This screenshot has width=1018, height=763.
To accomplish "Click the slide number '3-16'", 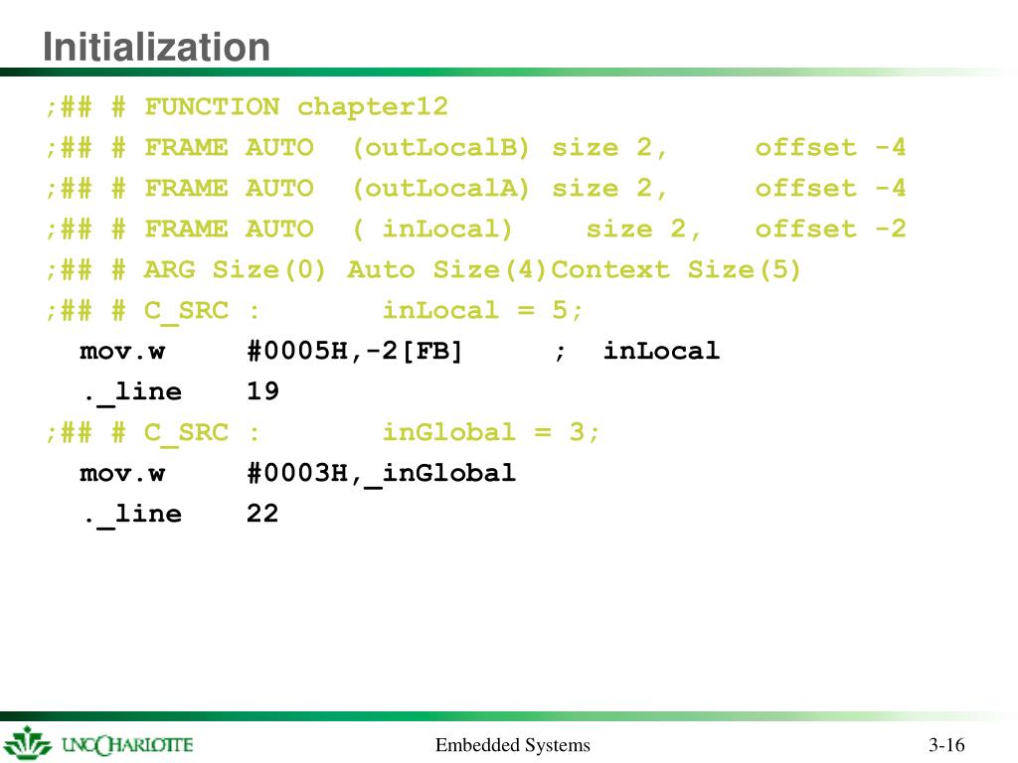I will [x=946, y=745].
